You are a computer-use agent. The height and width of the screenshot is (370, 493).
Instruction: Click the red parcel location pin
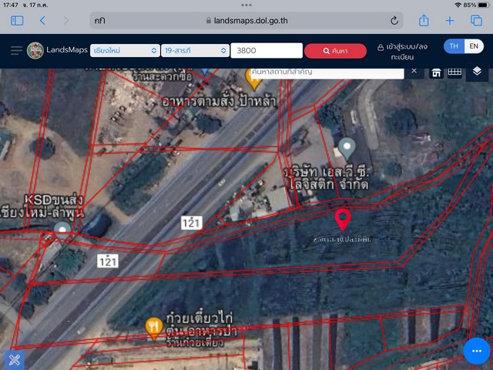tap(344, 219)
